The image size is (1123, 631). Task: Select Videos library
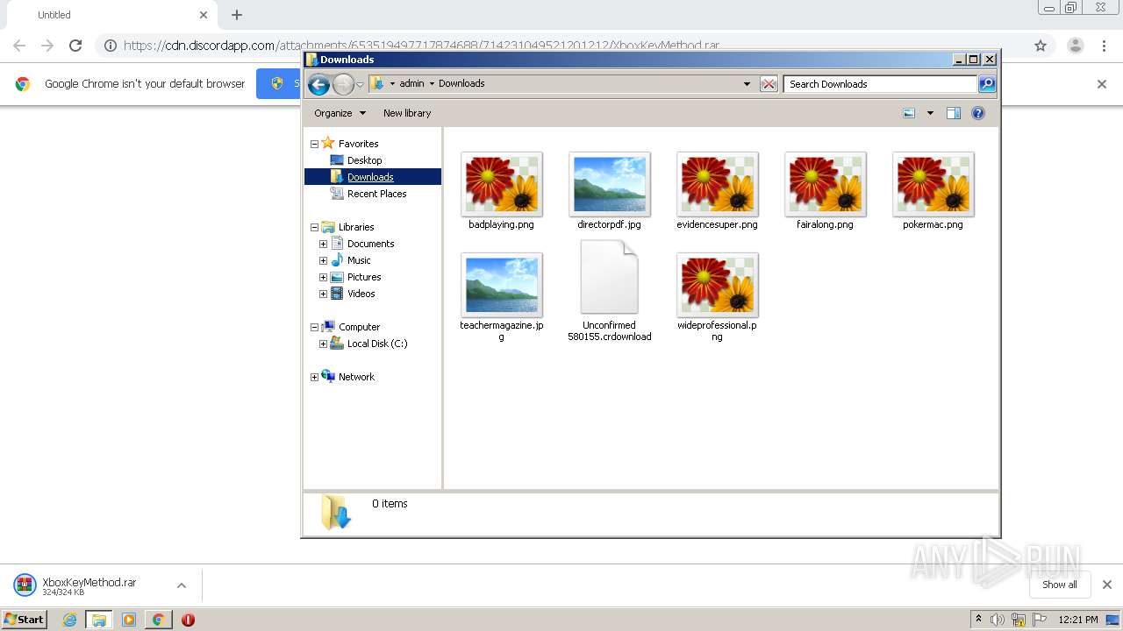(x=361, y=294)
